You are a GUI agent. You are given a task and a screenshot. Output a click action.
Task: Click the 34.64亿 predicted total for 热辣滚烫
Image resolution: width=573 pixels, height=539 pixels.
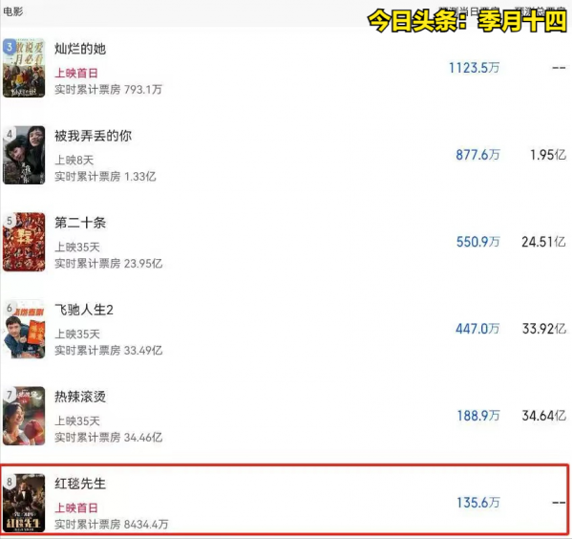point(544,416)
